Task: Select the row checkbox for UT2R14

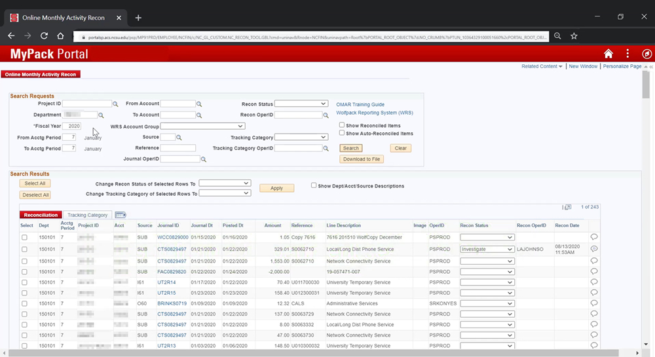Action: pyautogui.click(x=24, y=283)
